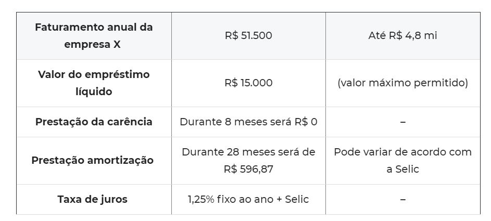The image size is (491, 221).
Task: Click the R$ 15.000 loan value cell
Action: [248, 83]
